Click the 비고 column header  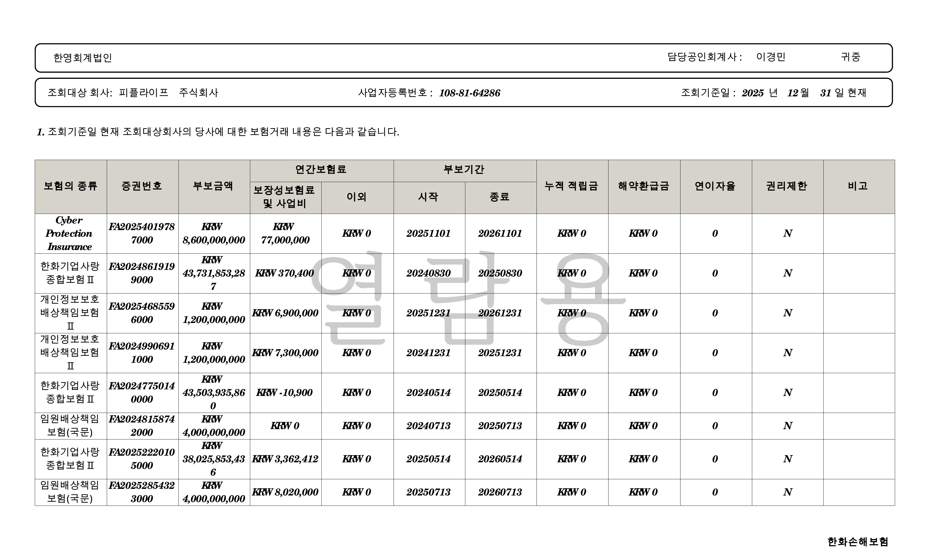click(858, 186)
